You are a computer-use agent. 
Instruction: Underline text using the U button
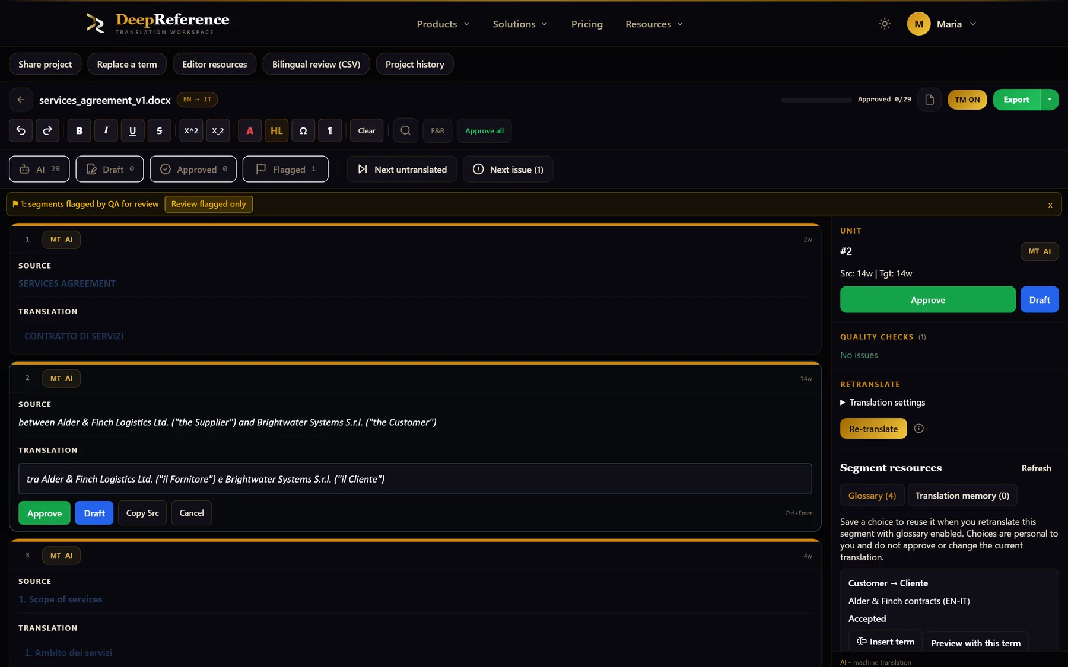click(133, 130)
